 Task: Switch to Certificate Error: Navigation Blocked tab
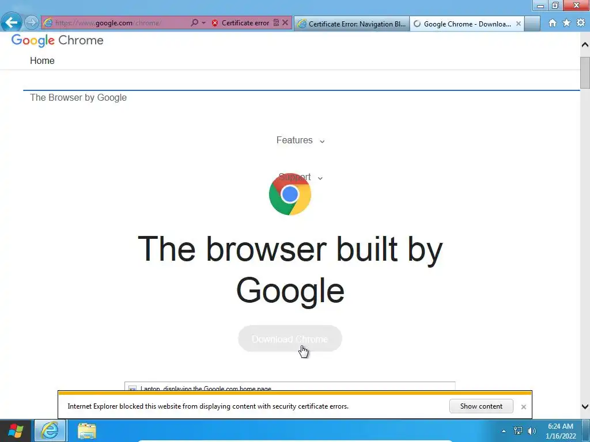click(x=352, y=24)
